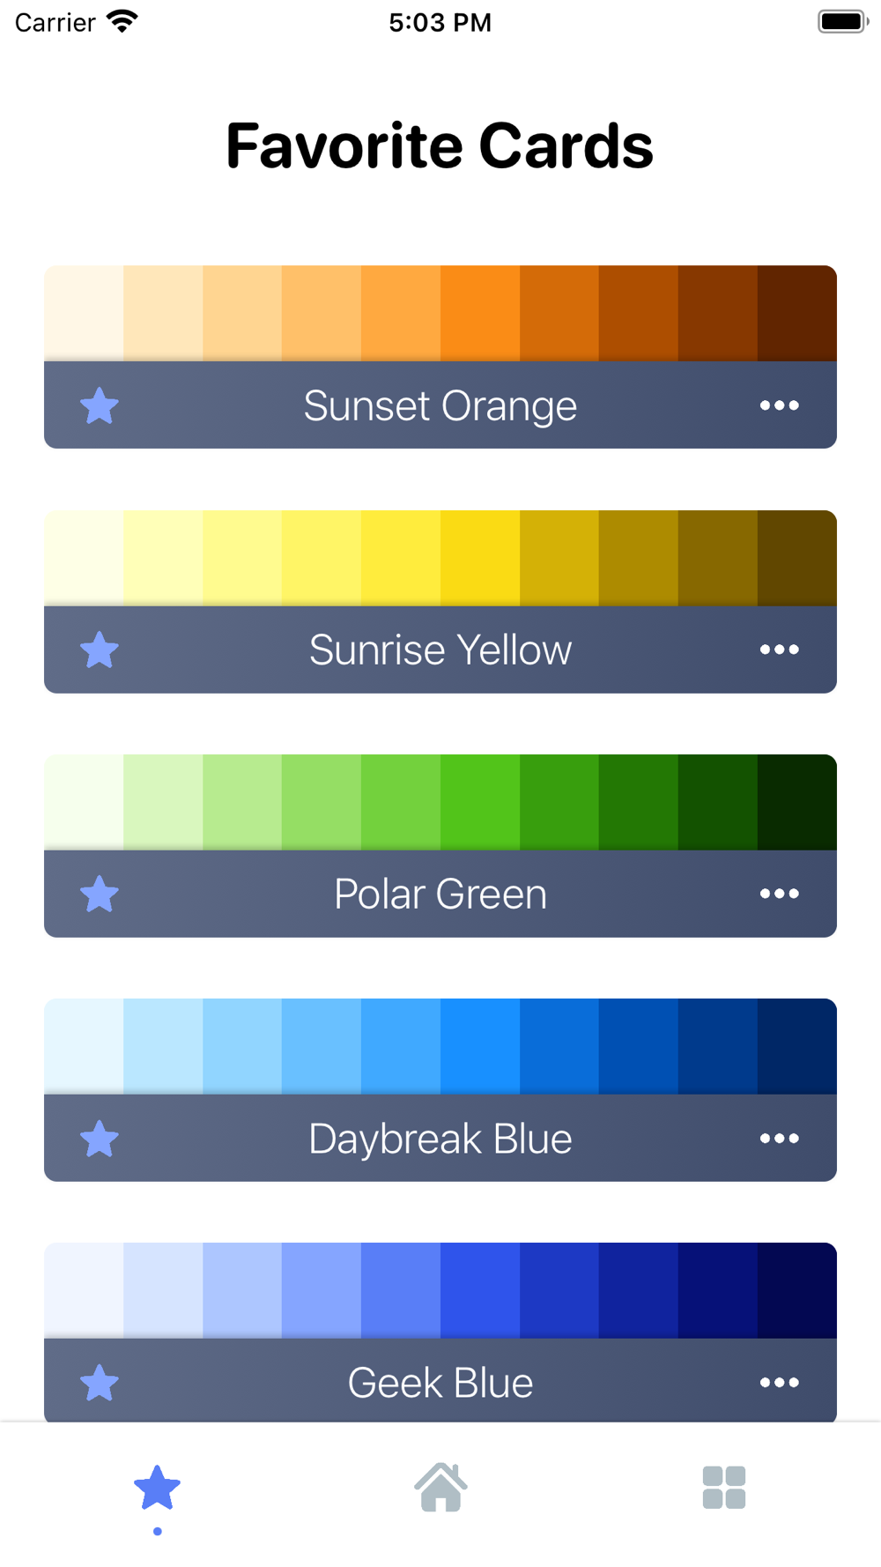Choose the darkest green swatch in Polar Green
Viewport: 881px width, 1567px height.
[x=797, y=802]
